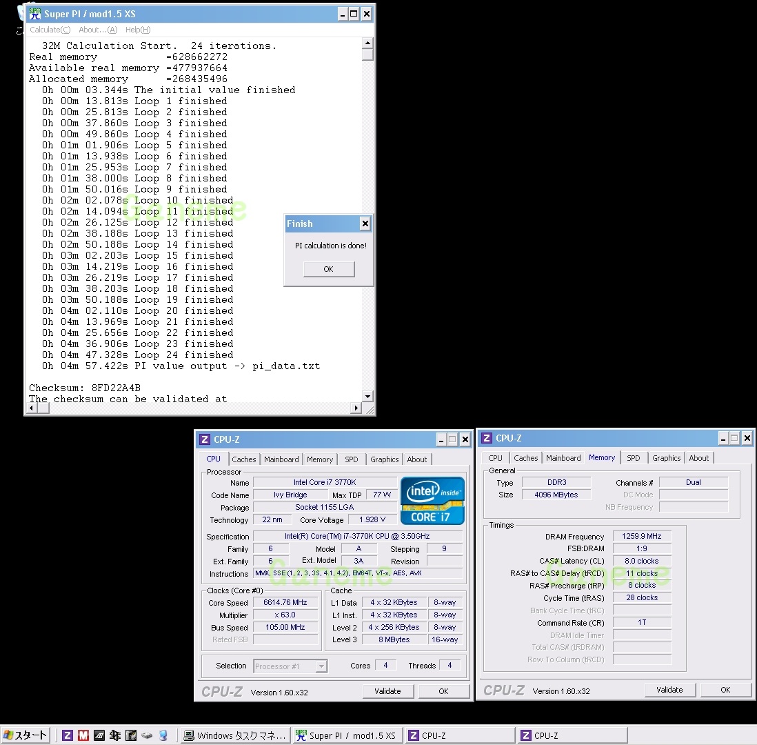Open About menu in Super PI
Image resolution: width=757 pixels, height=745 pixels.
[98, 30]
